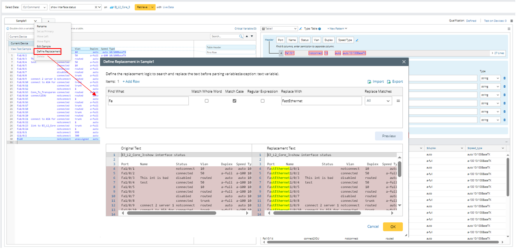The image size is (518, 249).
Task: Select Rename in the sample menu
Action: click(41, 26)
